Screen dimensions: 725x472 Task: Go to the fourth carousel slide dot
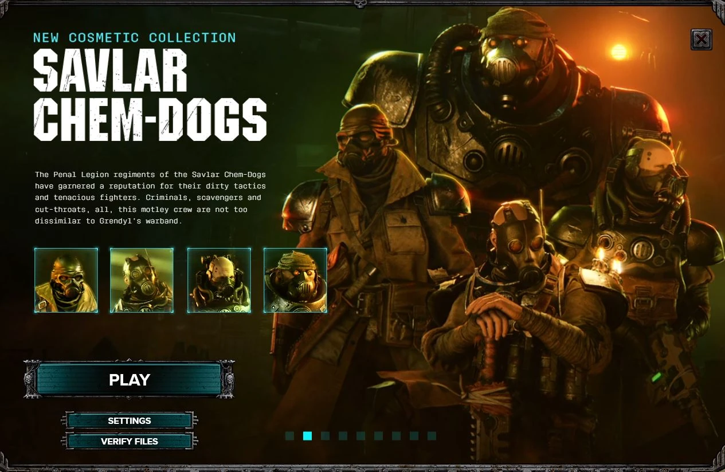[343, 436]
